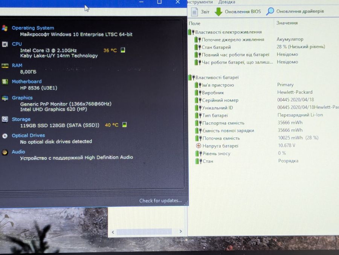The height and width of the screenshot is (255, 339).
Task: Click the 8,00ГБ RAM value
Action: (28, 72)
